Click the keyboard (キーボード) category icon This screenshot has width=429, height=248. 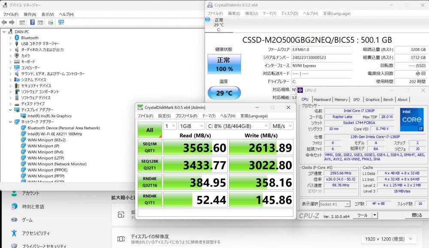(17, 62)
